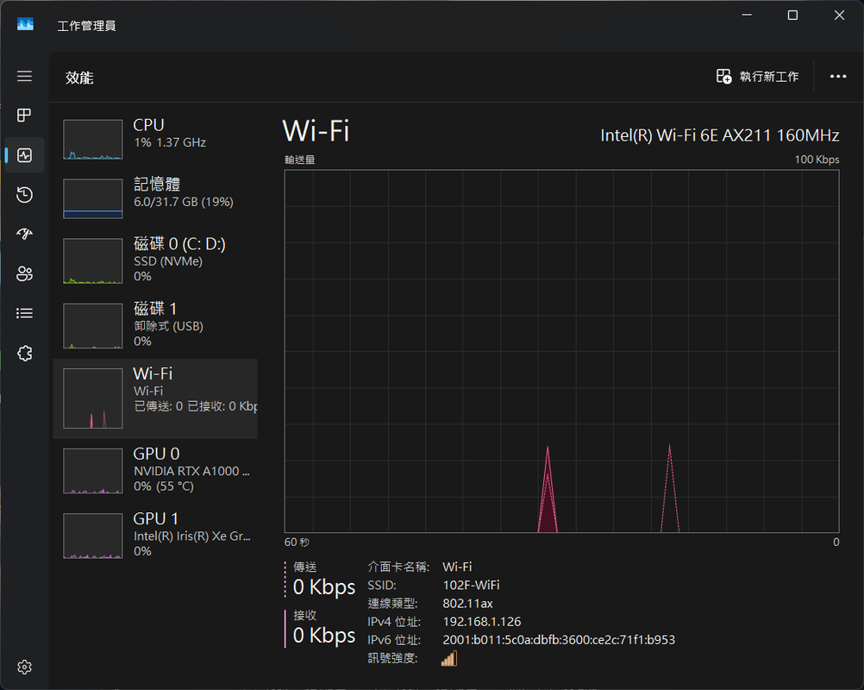Select the 記憶體 memory entry
864x690 pixels.
click(155, 198)
